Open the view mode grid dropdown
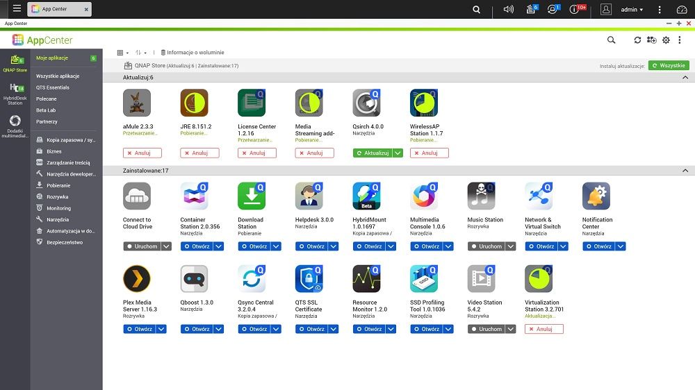 pyautogui.click(x=123, y=53)
